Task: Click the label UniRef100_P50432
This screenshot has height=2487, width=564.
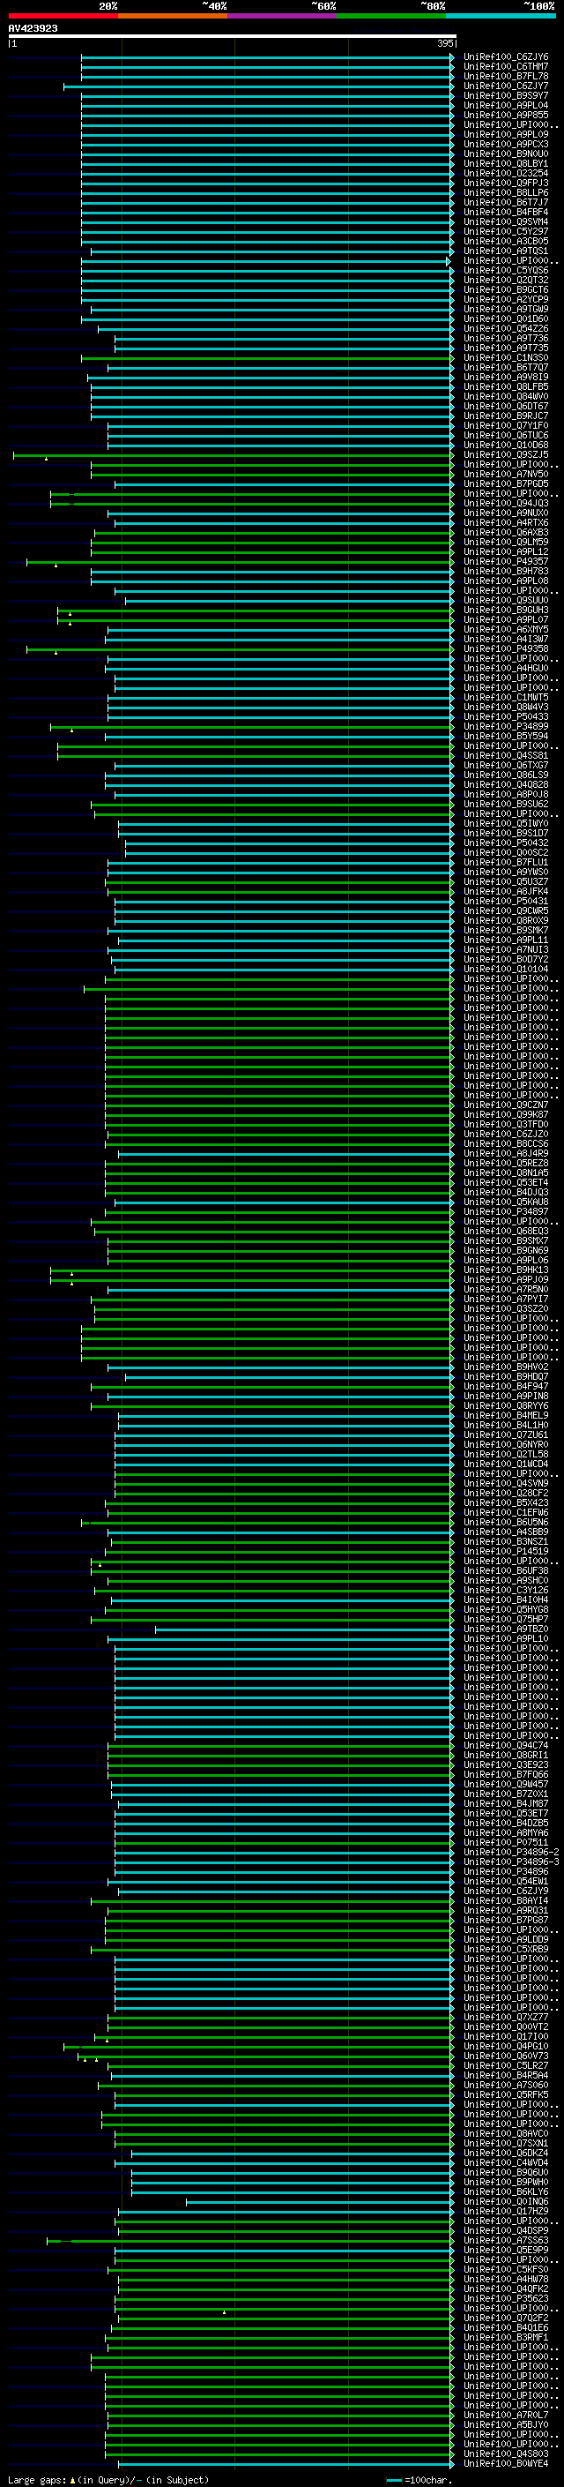Action: pyautogui.click(x=506, y=843)
